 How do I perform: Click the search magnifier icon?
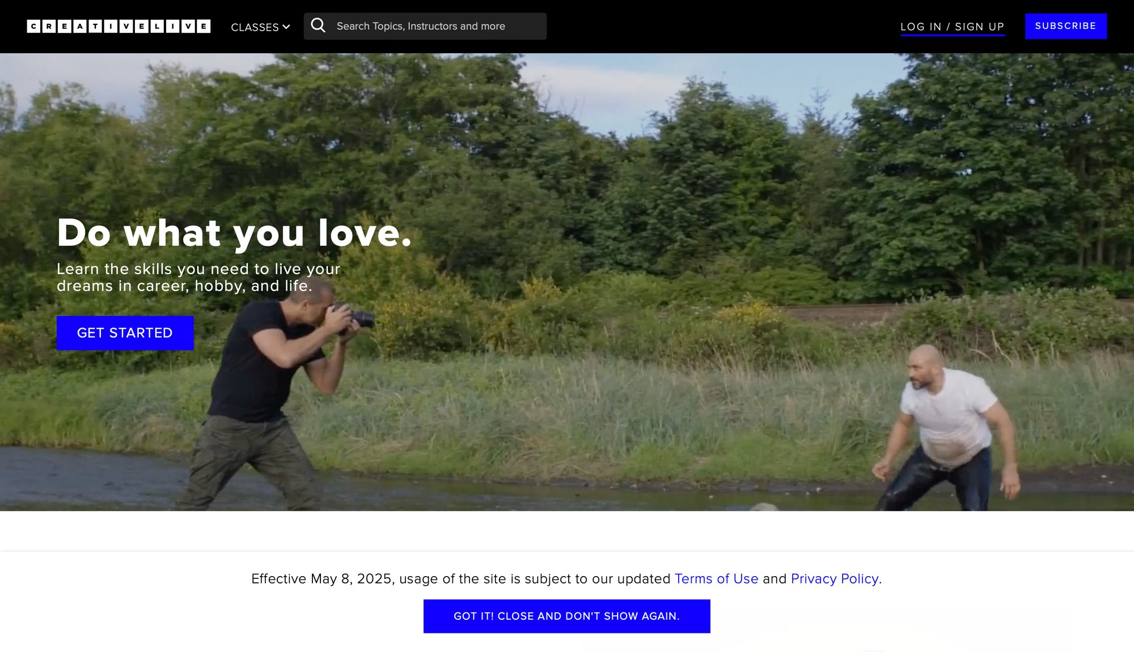pyautogui.click(x=319, y=25)
